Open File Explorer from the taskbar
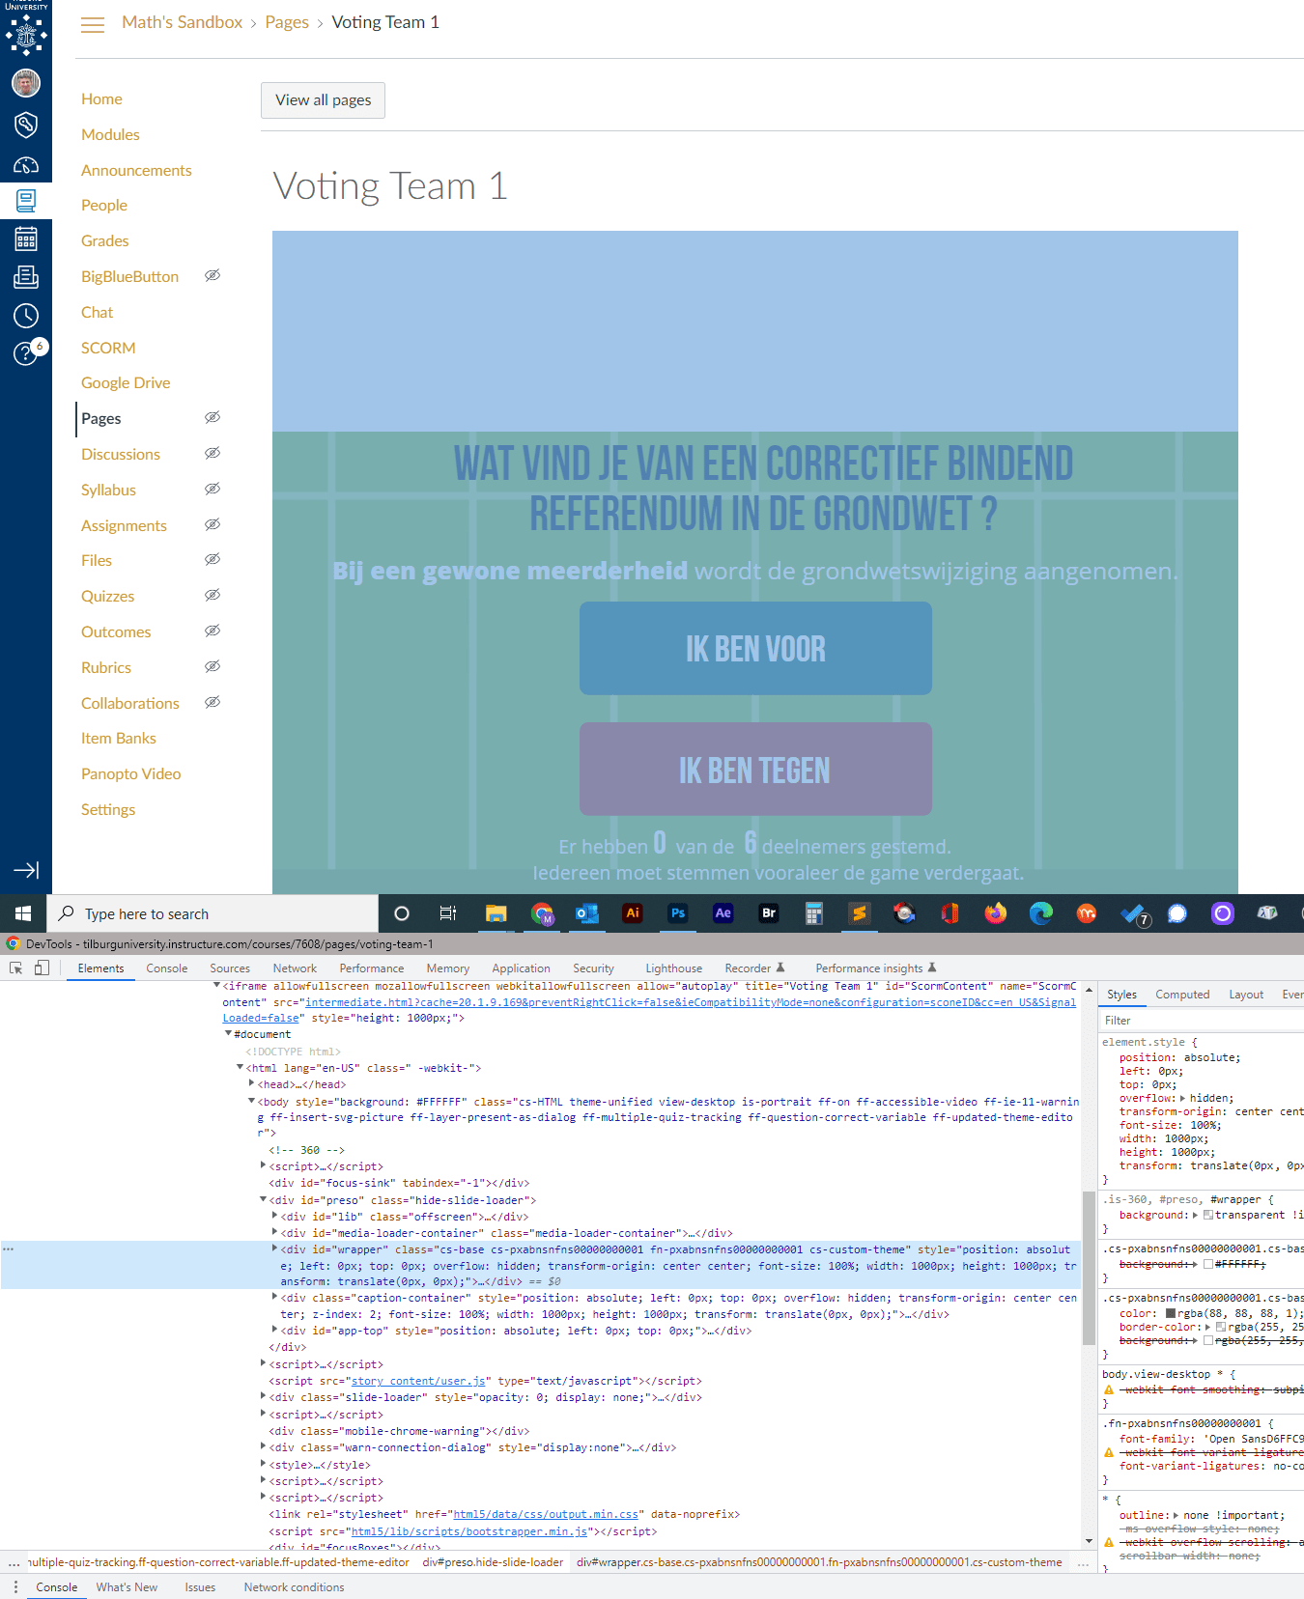This screenshot has width=1304, height=1599. pos(496,913)
